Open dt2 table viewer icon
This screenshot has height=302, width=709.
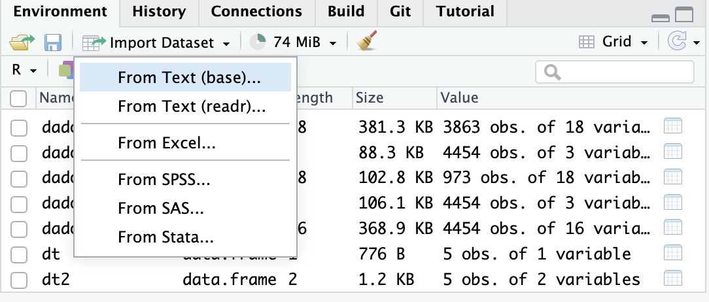point(673,280)
